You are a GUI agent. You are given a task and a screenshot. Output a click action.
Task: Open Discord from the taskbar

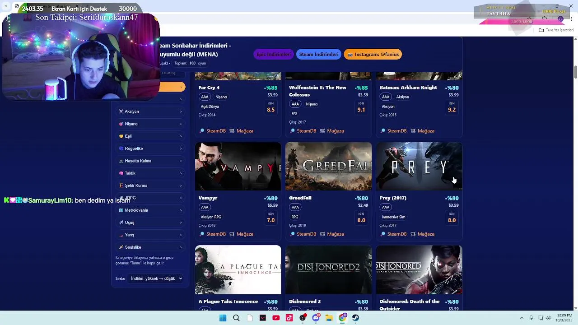click(316, 318)
